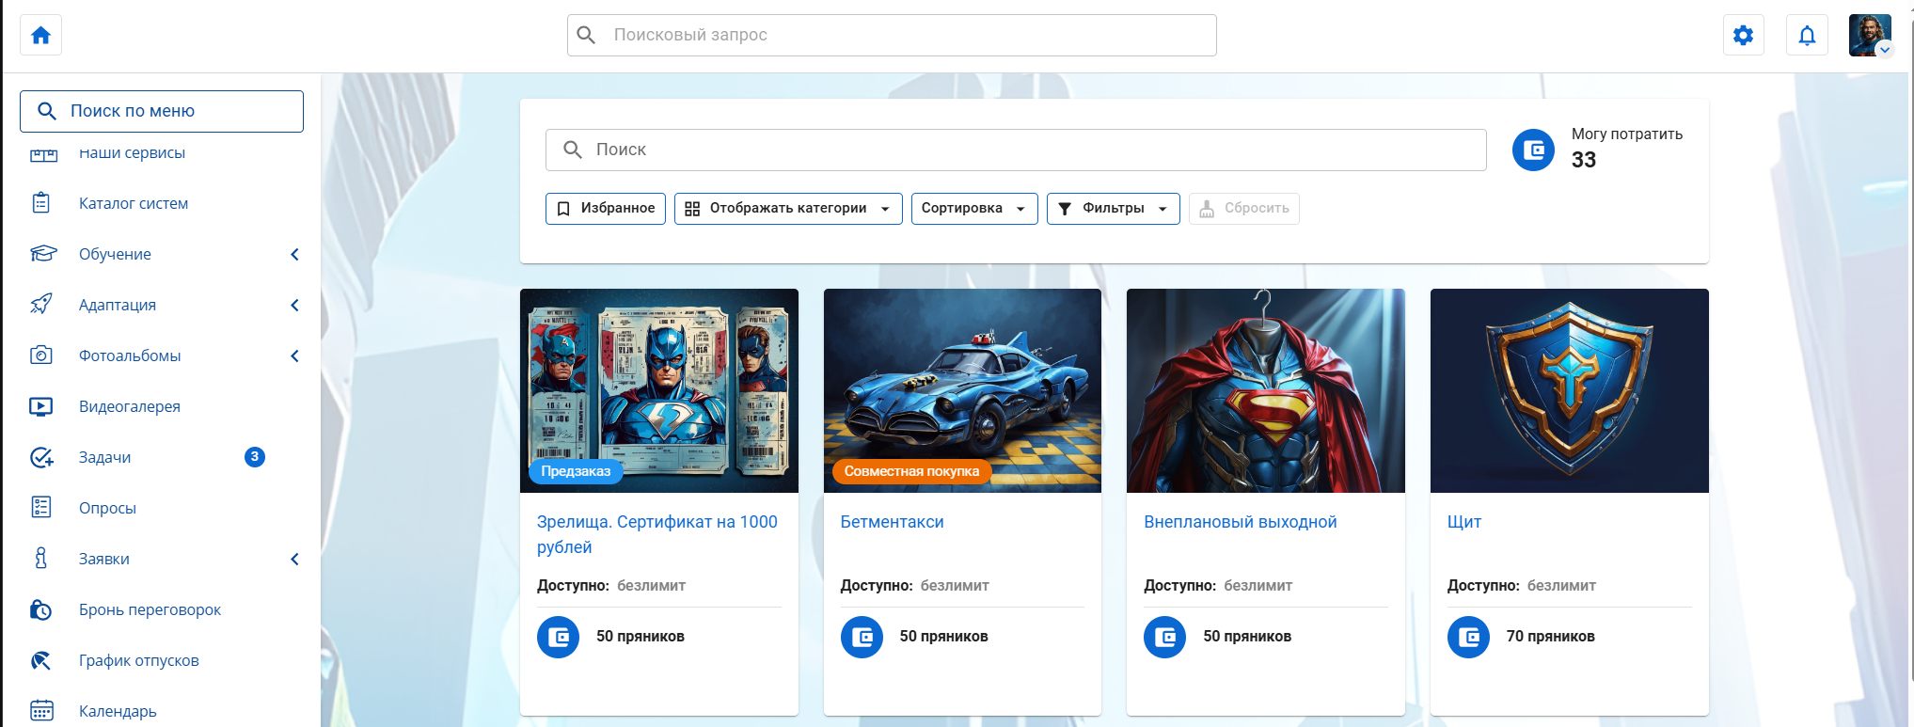Open the Фильтры dropdown

1114,209
